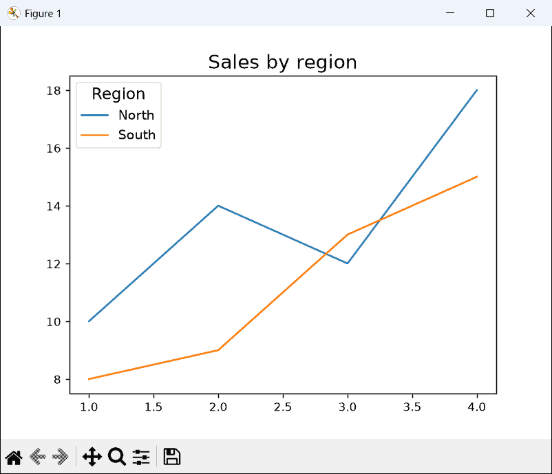Click the 'South' legend label

click(x=136, y=135)
